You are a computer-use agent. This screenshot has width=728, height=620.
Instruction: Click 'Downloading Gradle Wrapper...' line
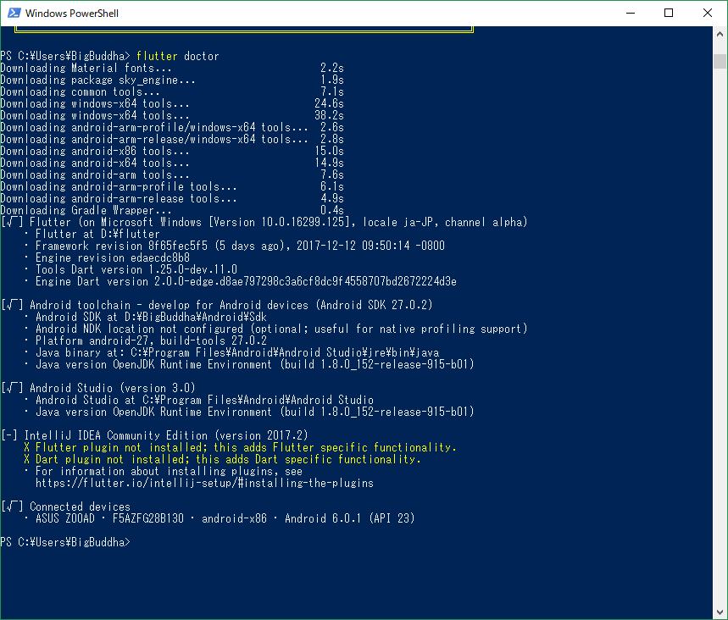click(172, 210)
